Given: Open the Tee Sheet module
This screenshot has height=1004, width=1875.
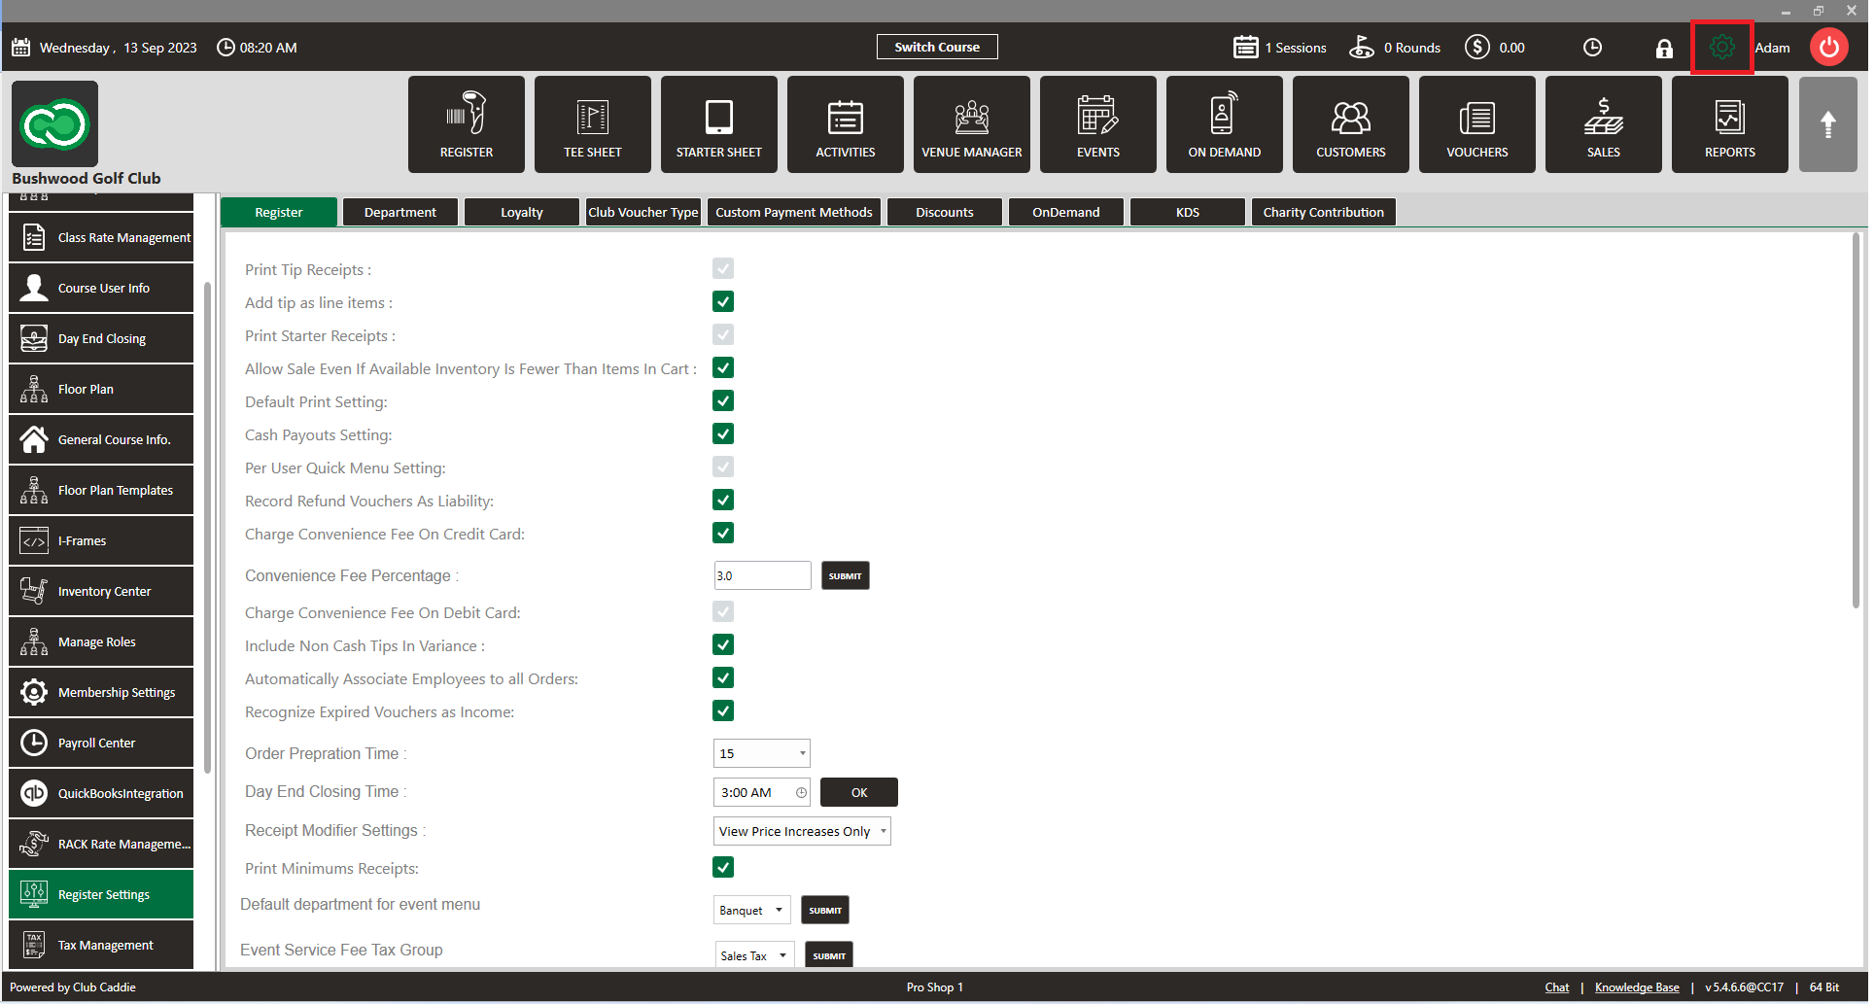Looking at the screenshot, I should point(592,124).
